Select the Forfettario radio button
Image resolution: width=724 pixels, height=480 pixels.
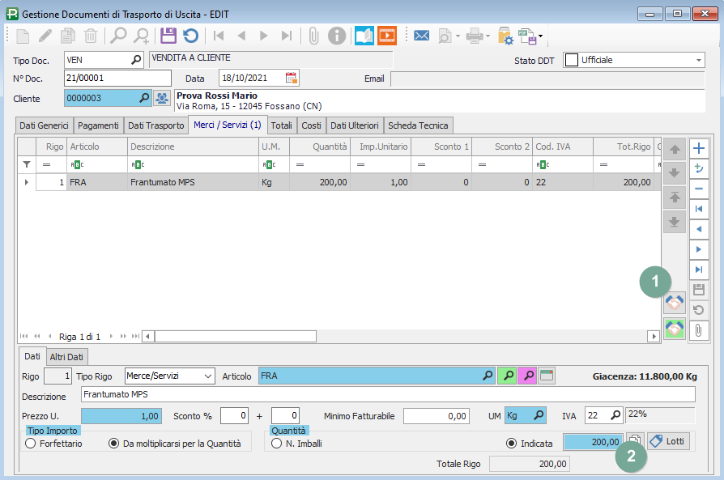[x=31, y=444]
